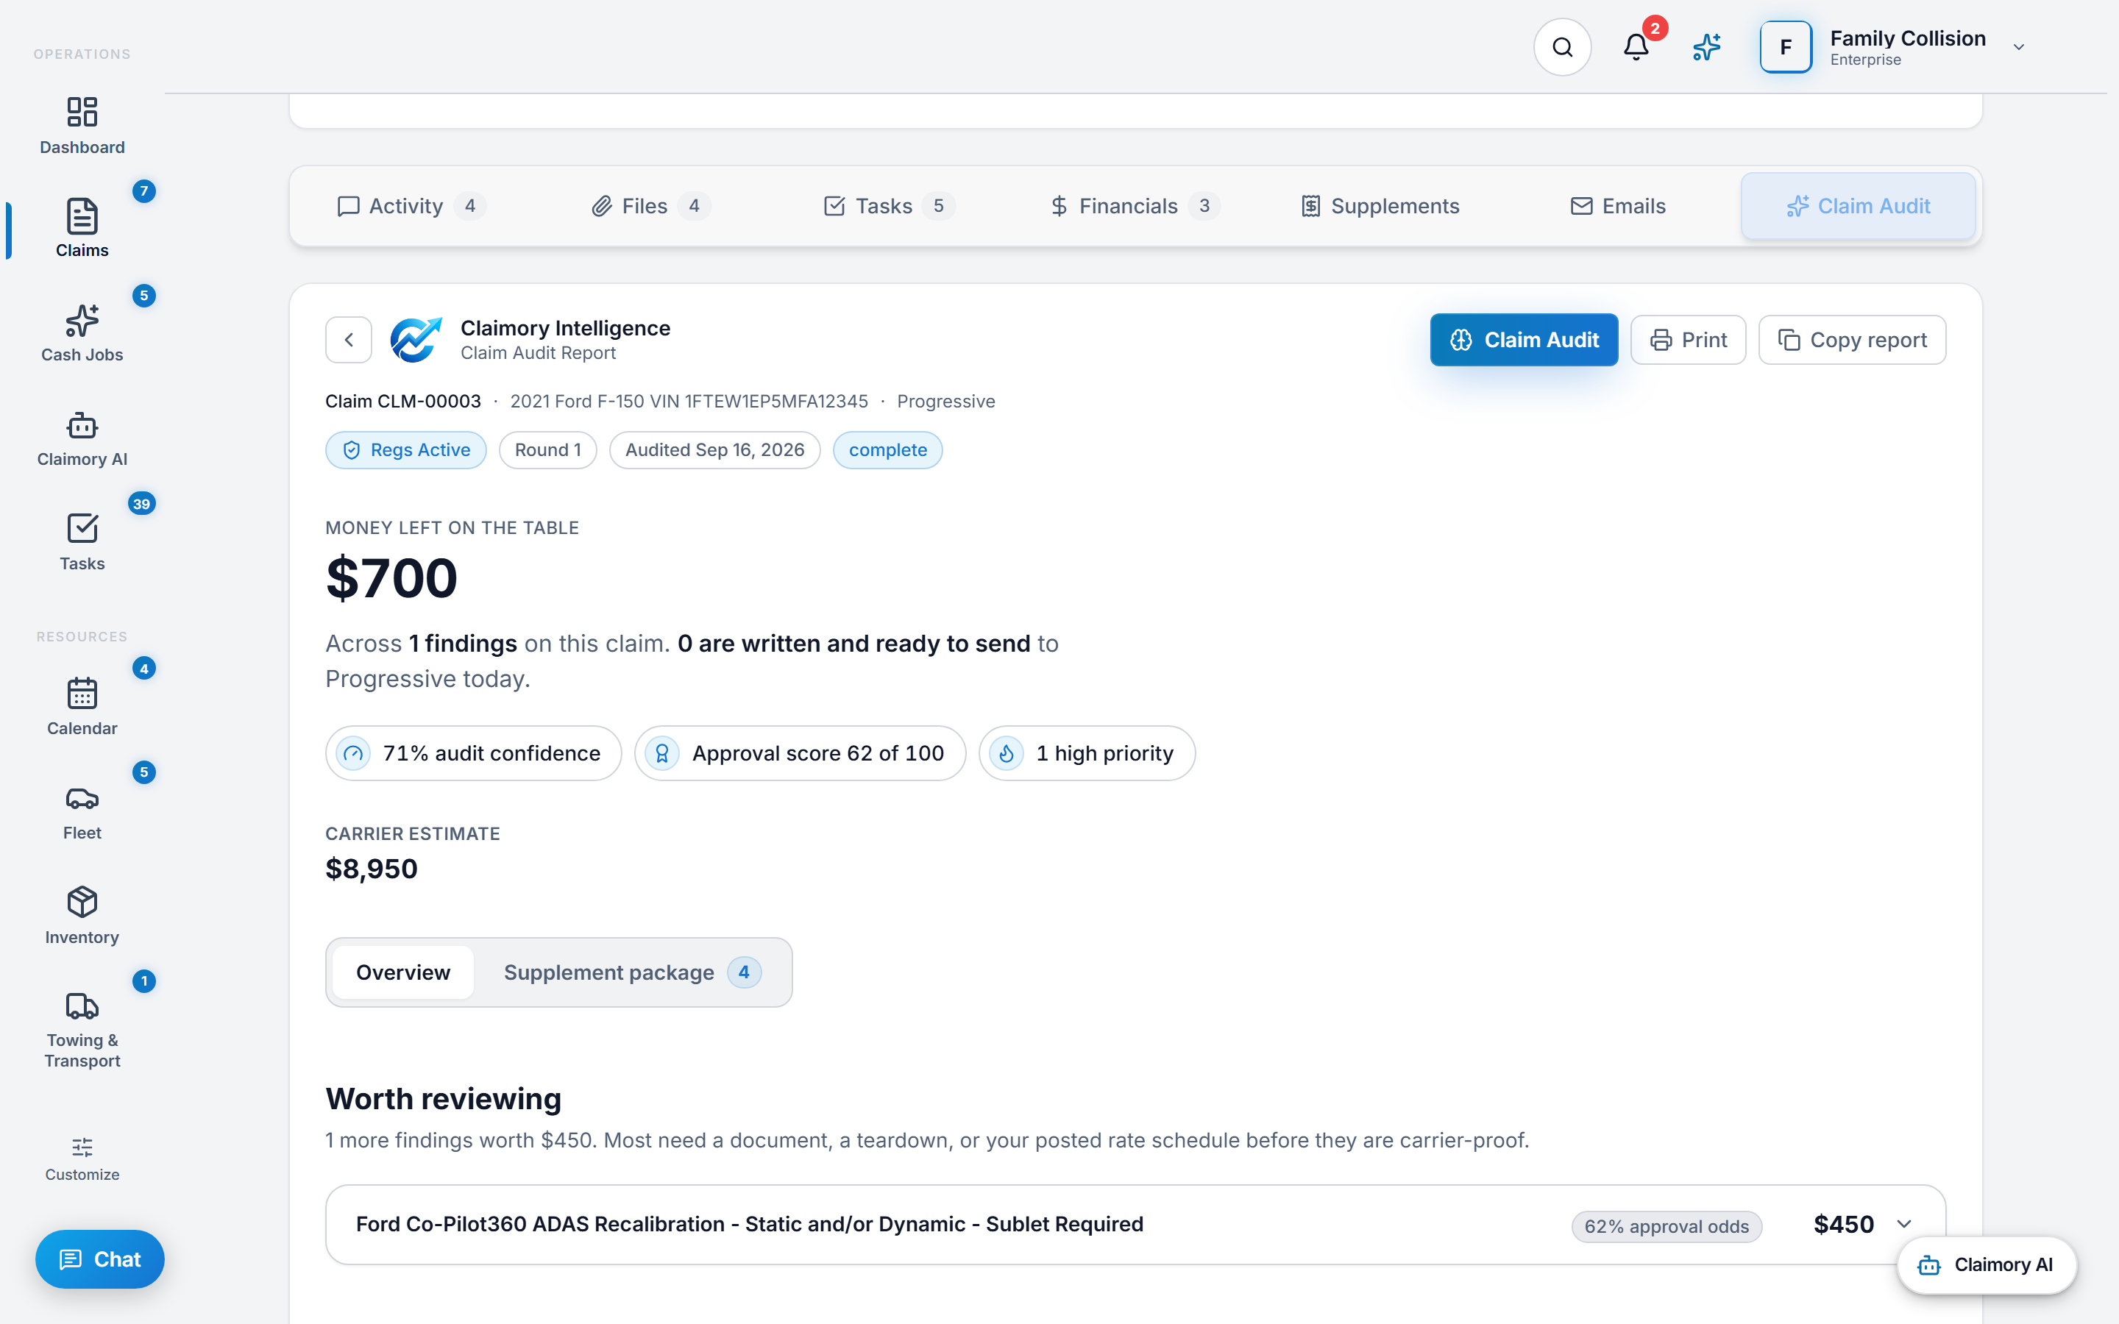Click the AI sparkle icon in header
Image resolution: width=2119 pixels, height=1324 pixels.
coord(1706,47)
